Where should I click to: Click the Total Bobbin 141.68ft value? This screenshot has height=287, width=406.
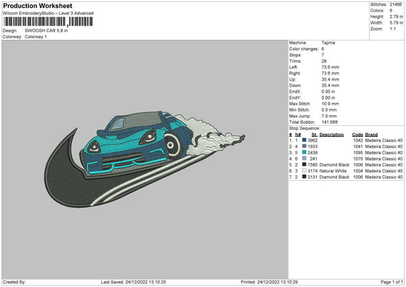click(330, 123)
